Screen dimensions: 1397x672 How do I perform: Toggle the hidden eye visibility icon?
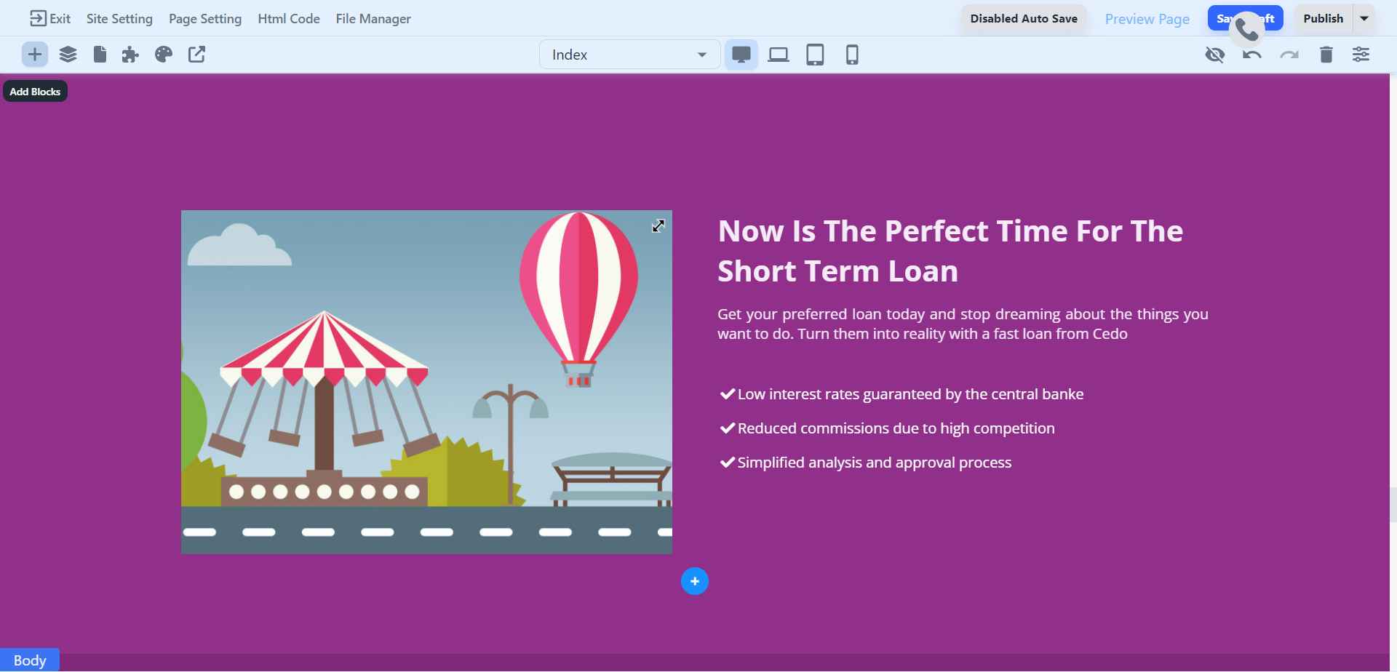coord(1214,55)
